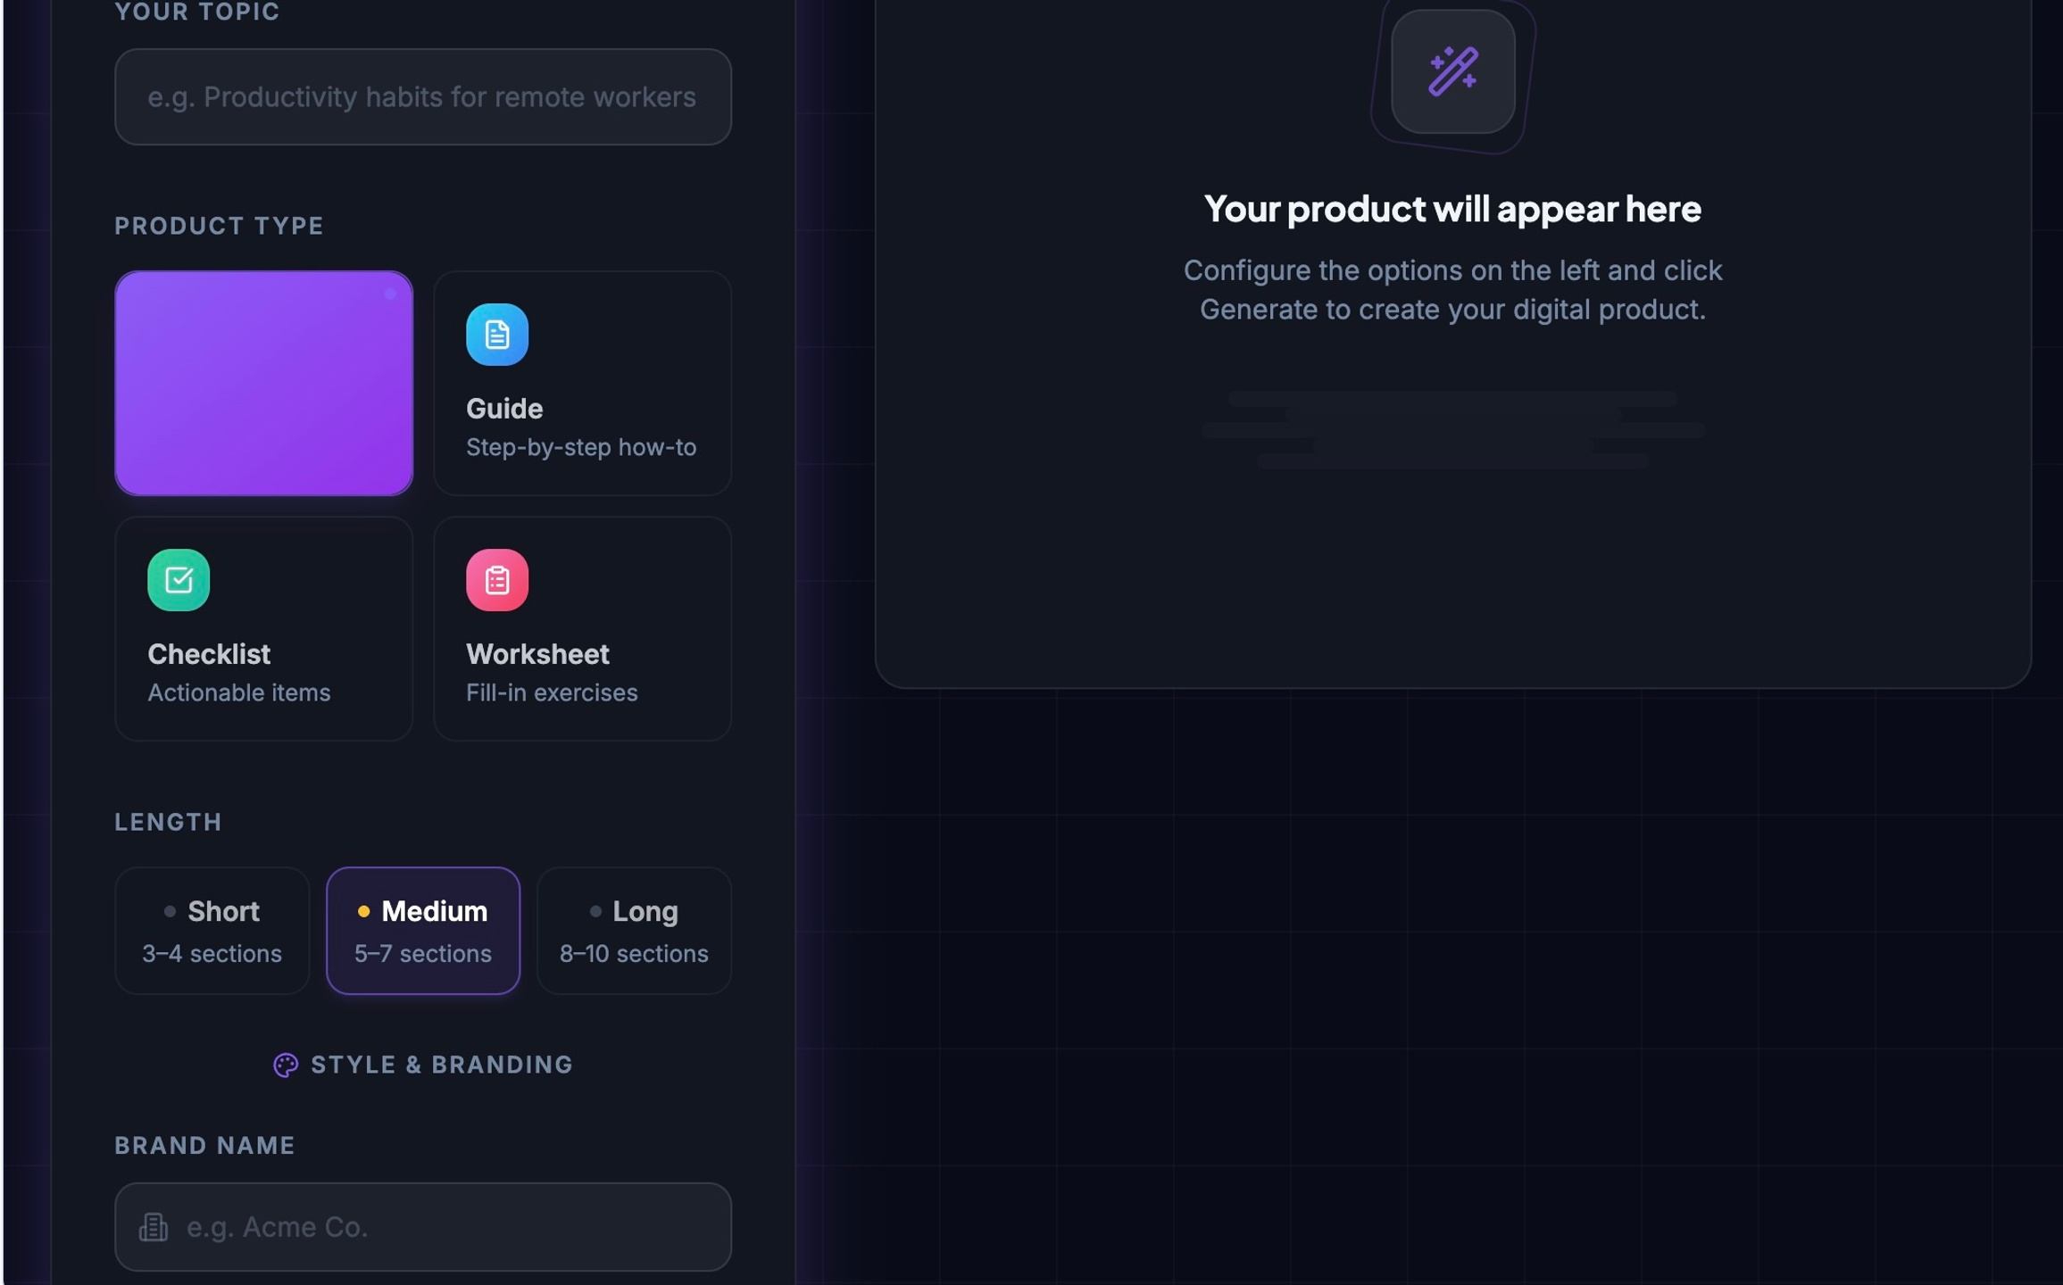The width and height of the screenshot is (2063, 1285).
Task: Click the magic wand icon in preview panel
Action: coord(1453,71)
